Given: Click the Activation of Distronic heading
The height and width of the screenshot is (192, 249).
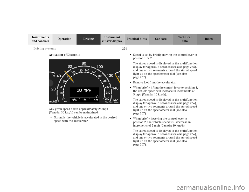Looking at the screenshot, I should click(64, 55).
